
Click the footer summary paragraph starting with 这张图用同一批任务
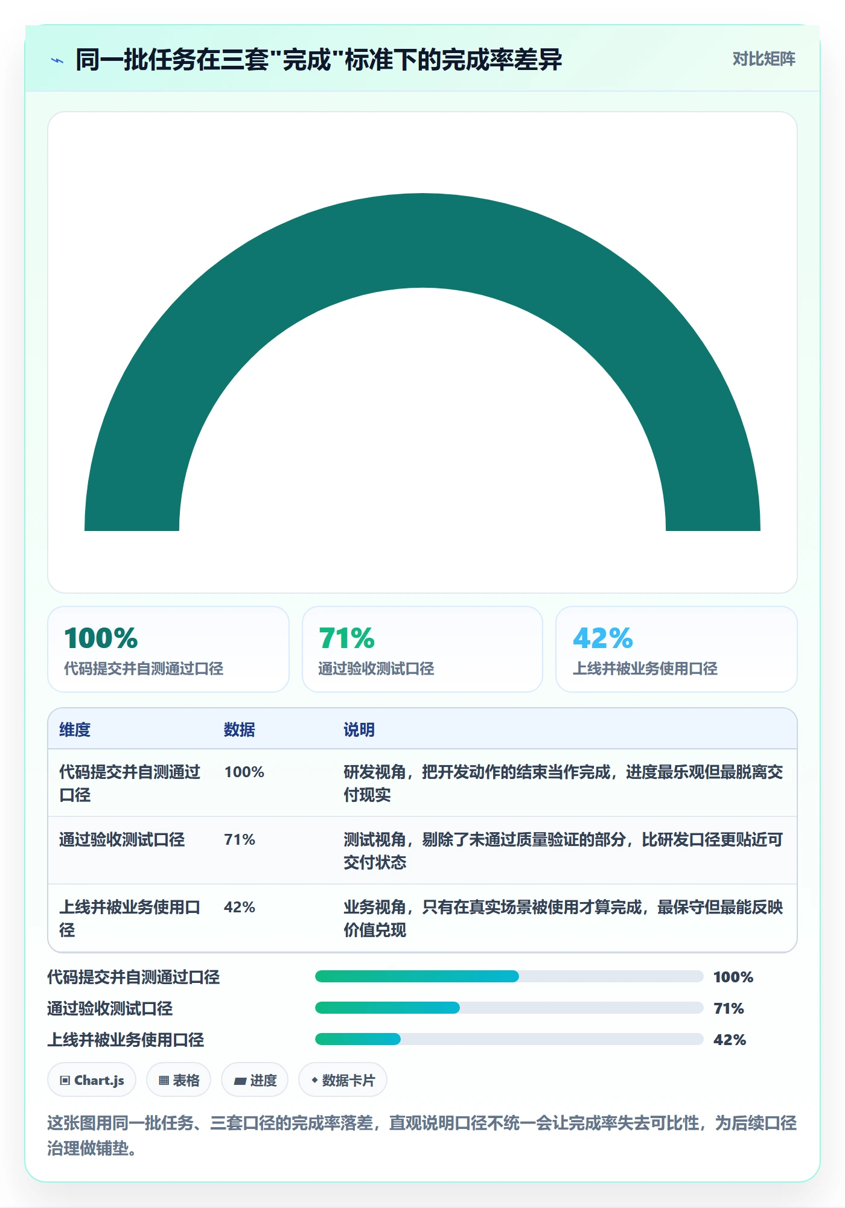coord(422,1135)
